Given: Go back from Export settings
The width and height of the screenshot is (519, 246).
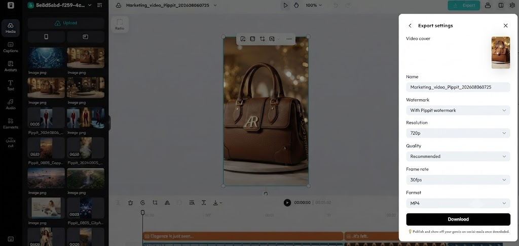Looking at the screenshot, I should (x=410, y=25).
